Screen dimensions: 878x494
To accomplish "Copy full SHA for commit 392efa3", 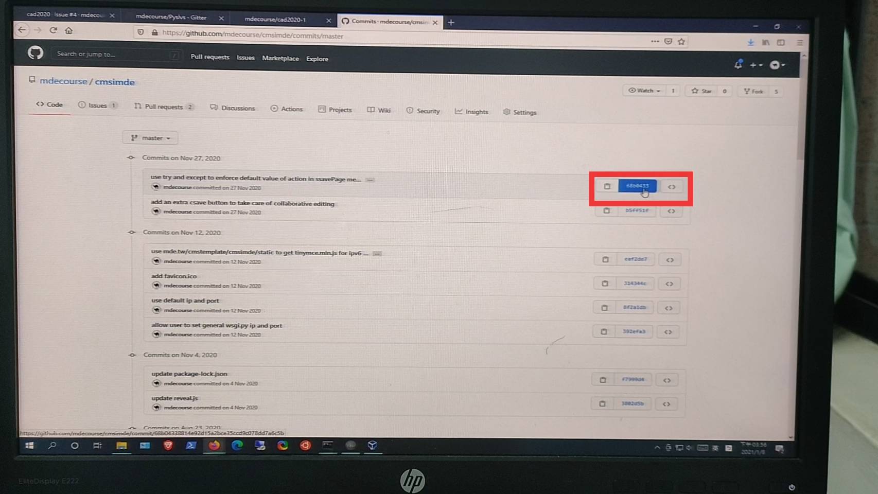I will [604, 332].
